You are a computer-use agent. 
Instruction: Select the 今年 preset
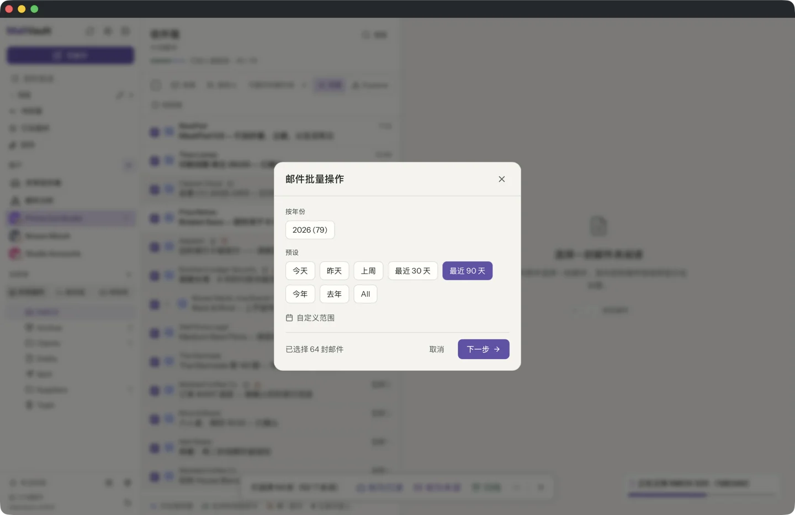click(300, 294)
